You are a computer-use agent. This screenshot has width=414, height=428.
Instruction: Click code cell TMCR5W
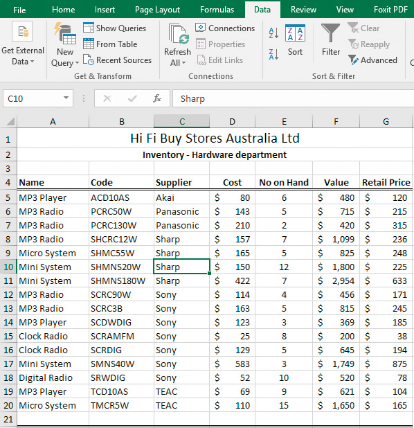tap(121, 405)
